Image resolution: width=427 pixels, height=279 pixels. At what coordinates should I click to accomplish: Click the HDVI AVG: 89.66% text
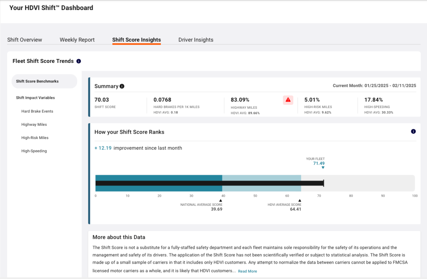(x=245, y=113)
